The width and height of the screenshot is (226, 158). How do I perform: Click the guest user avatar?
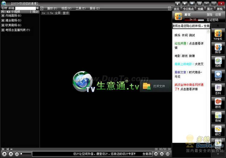pos(178,17)
